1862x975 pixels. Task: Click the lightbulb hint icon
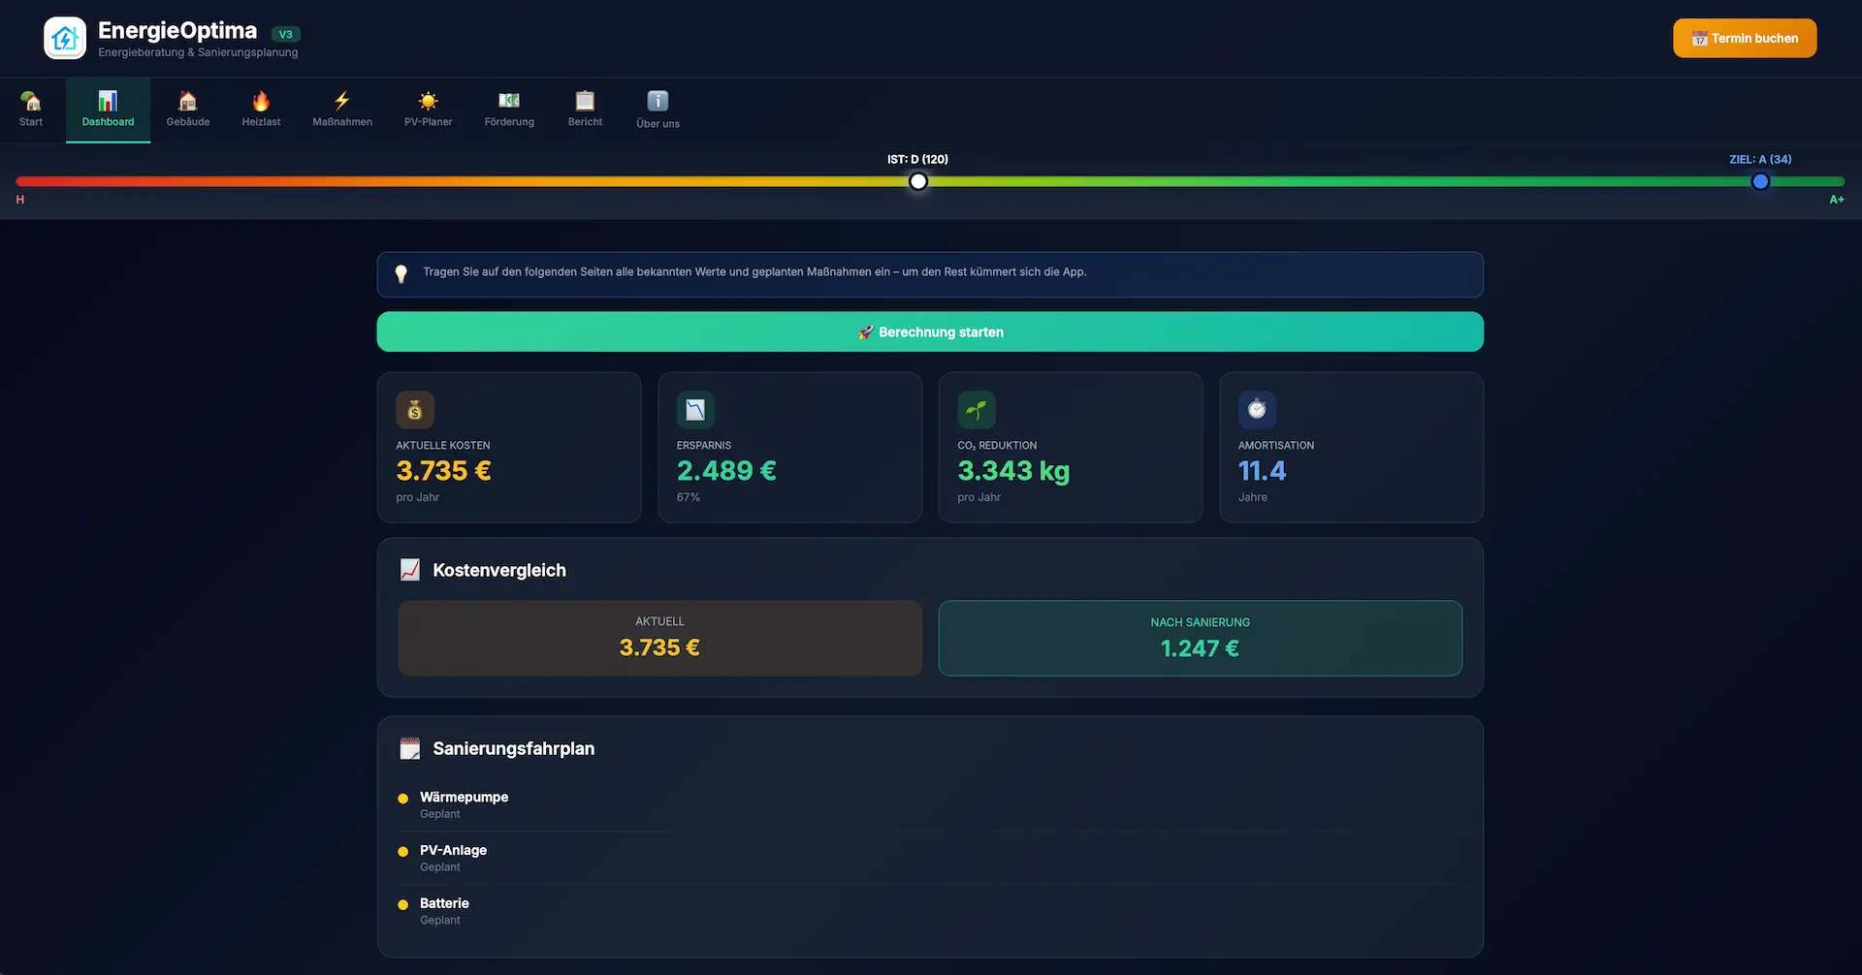(x=401, y=272)
